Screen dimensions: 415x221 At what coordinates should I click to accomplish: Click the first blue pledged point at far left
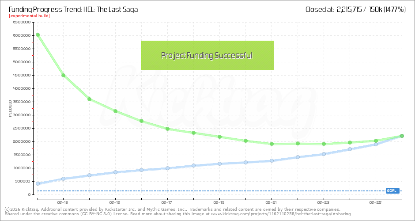pos(38,183)
